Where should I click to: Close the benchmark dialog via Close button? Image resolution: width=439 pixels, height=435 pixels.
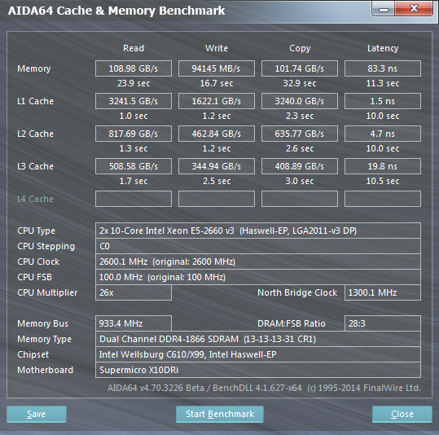(402, 414)
